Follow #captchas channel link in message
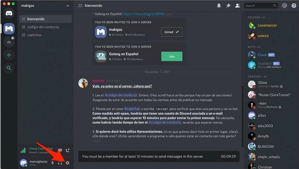Image resolution: width=299 pixels, height=169 pixels. click(132, 109)
